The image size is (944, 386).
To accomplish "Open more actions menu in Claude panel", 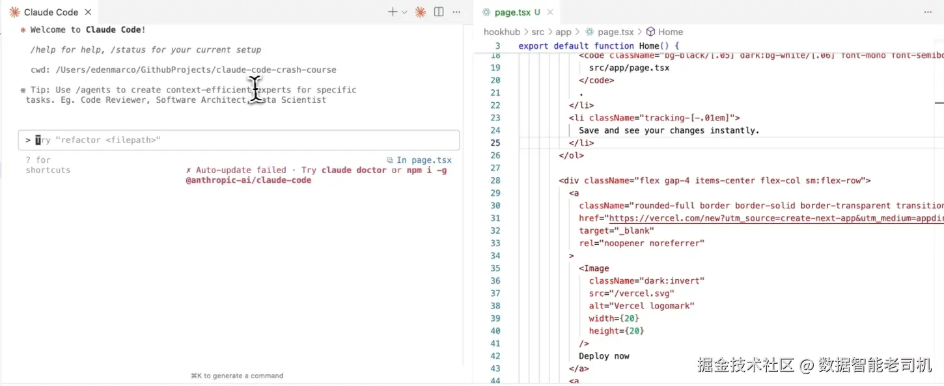I will 456,12.
